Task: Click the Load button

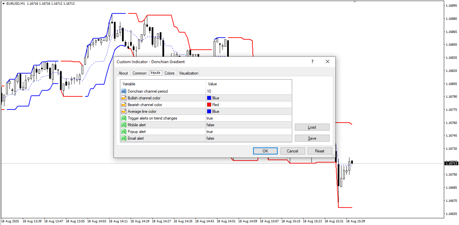Action: (x=312, y=127)
